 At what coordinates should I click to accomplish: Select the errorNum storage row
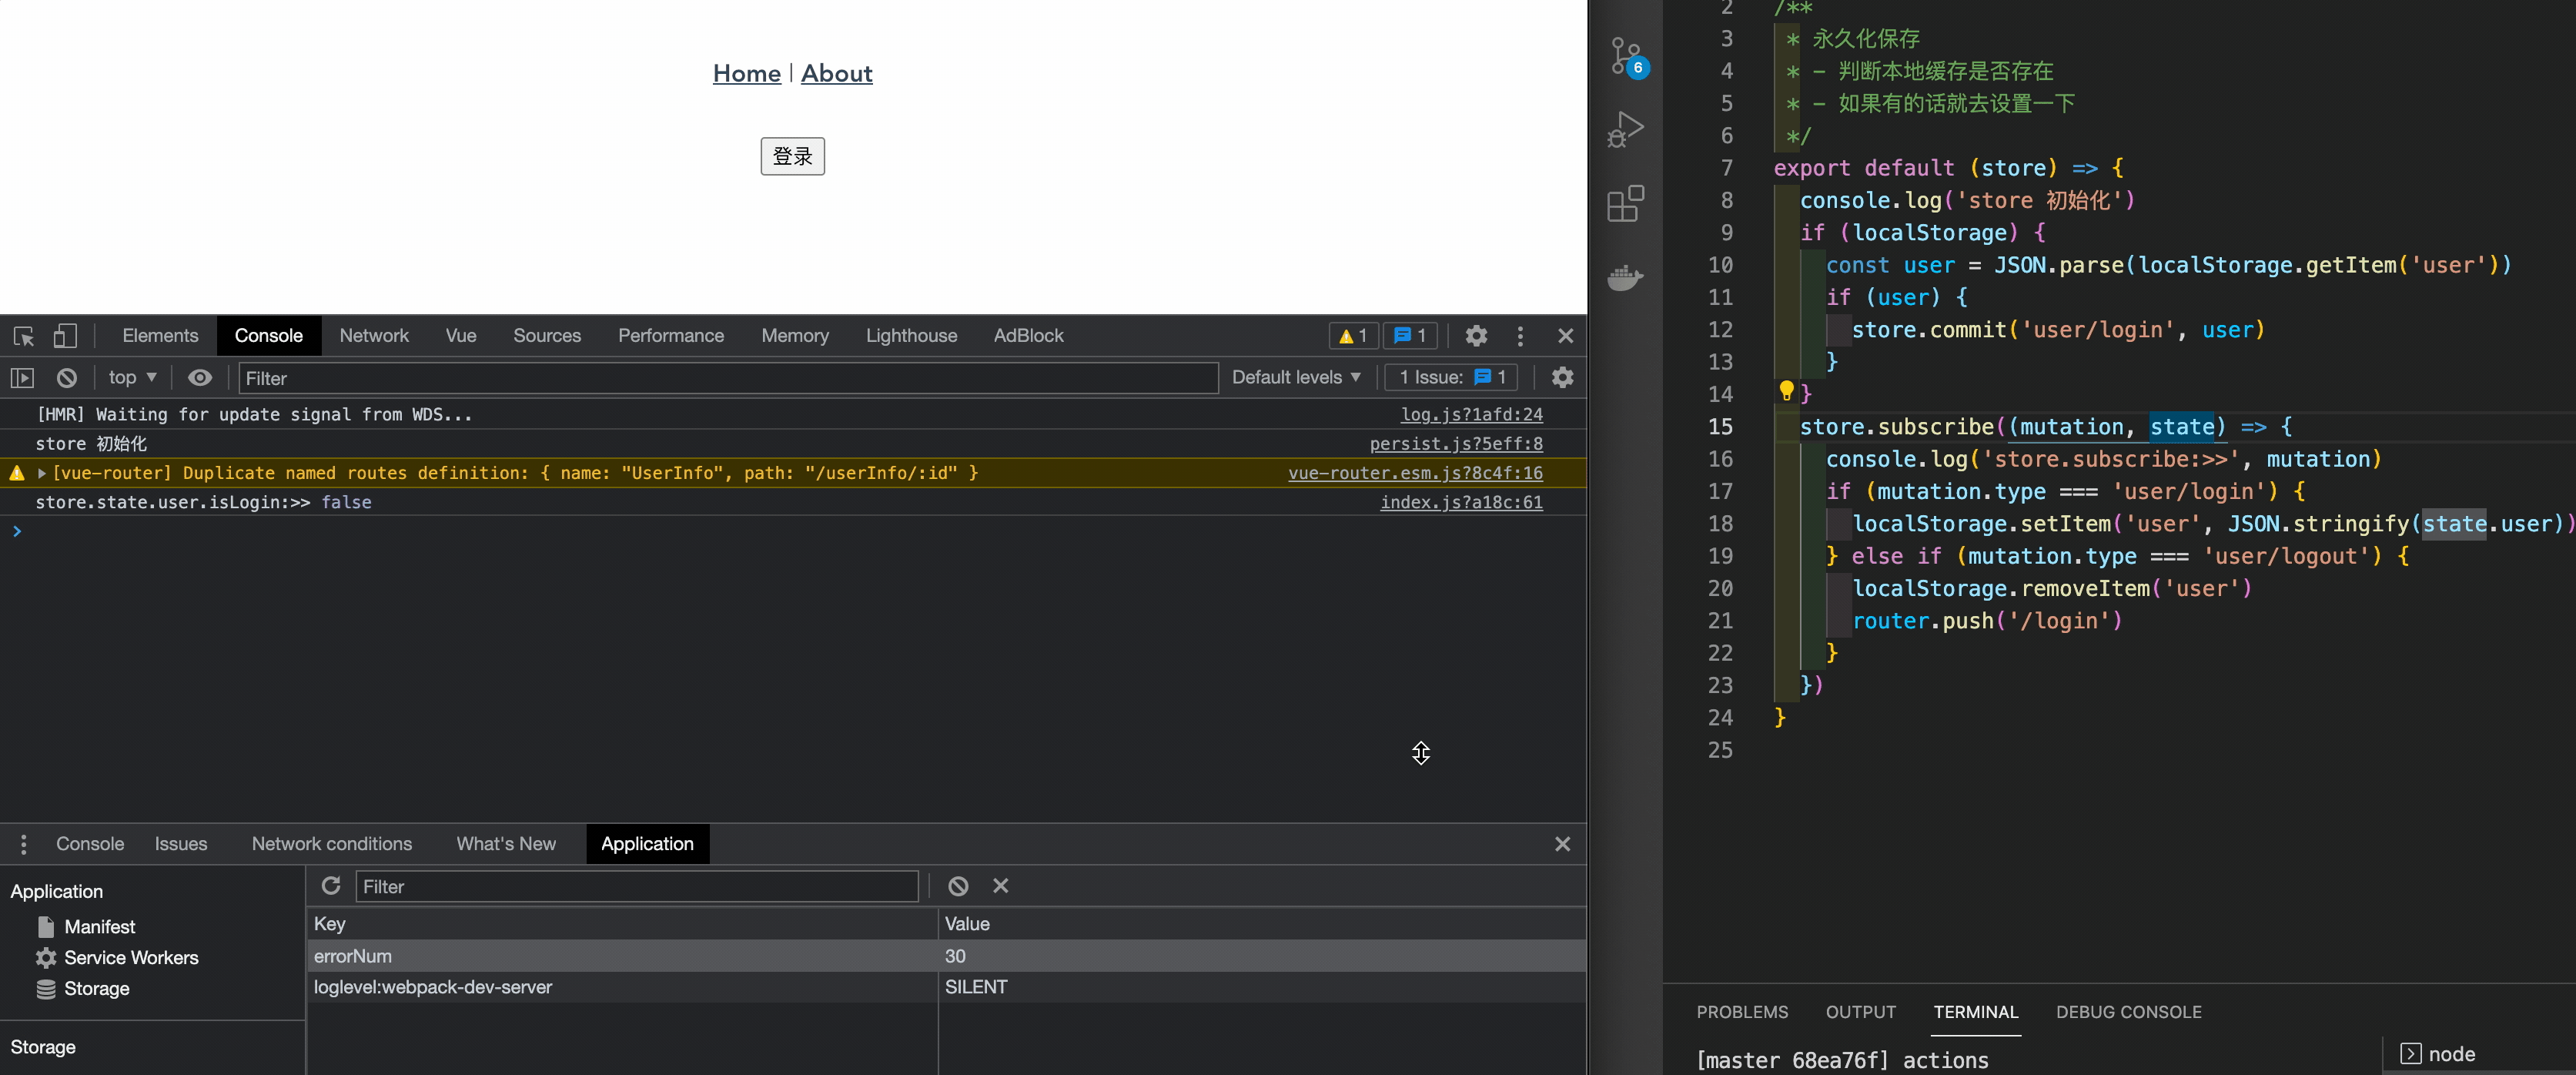[946, 956]
